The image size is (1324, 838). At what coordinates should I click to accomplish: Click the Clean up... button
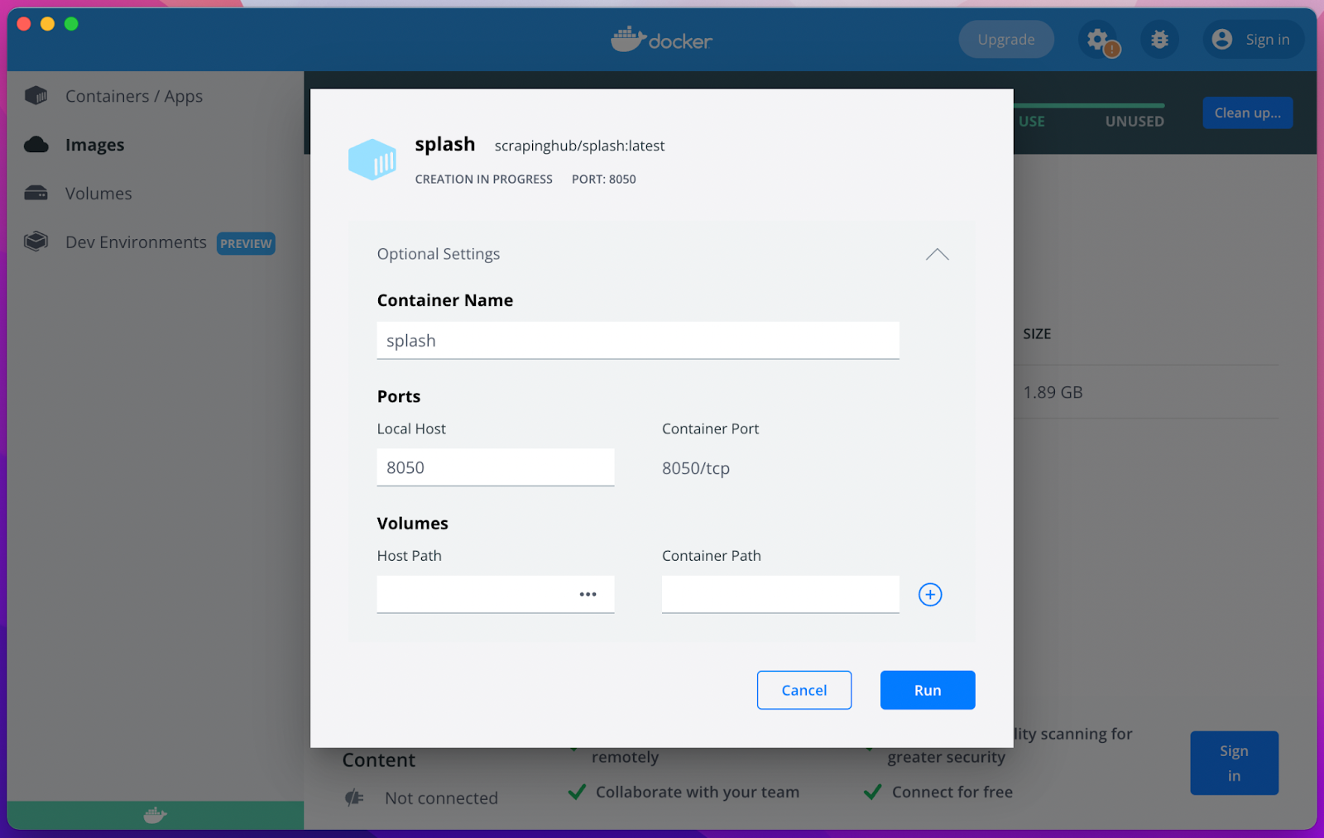(x=1247, y=113)
